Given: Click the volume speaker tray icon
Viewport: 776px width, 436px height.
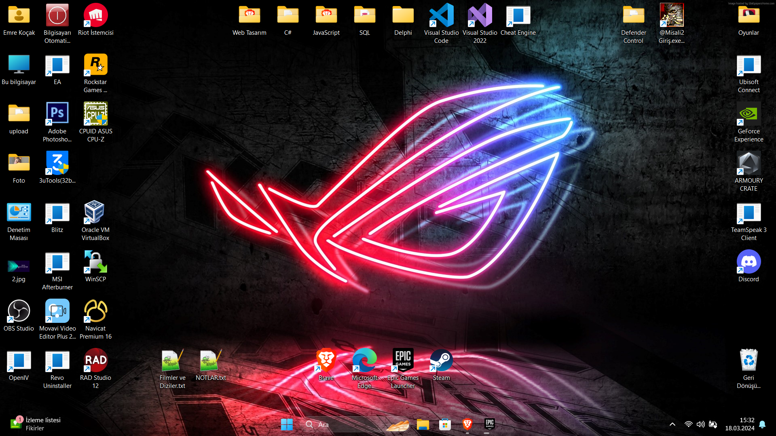Looking at the screenshot, I should point(701,425).
